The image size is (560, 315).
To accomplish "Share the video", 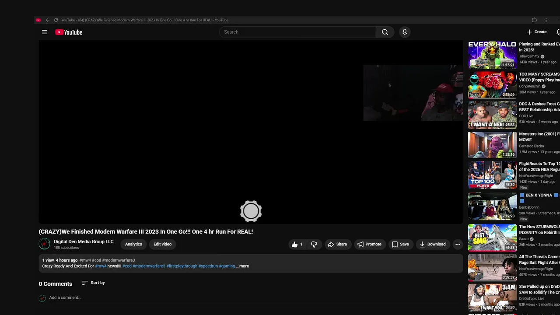I will [x=337, y=244].
